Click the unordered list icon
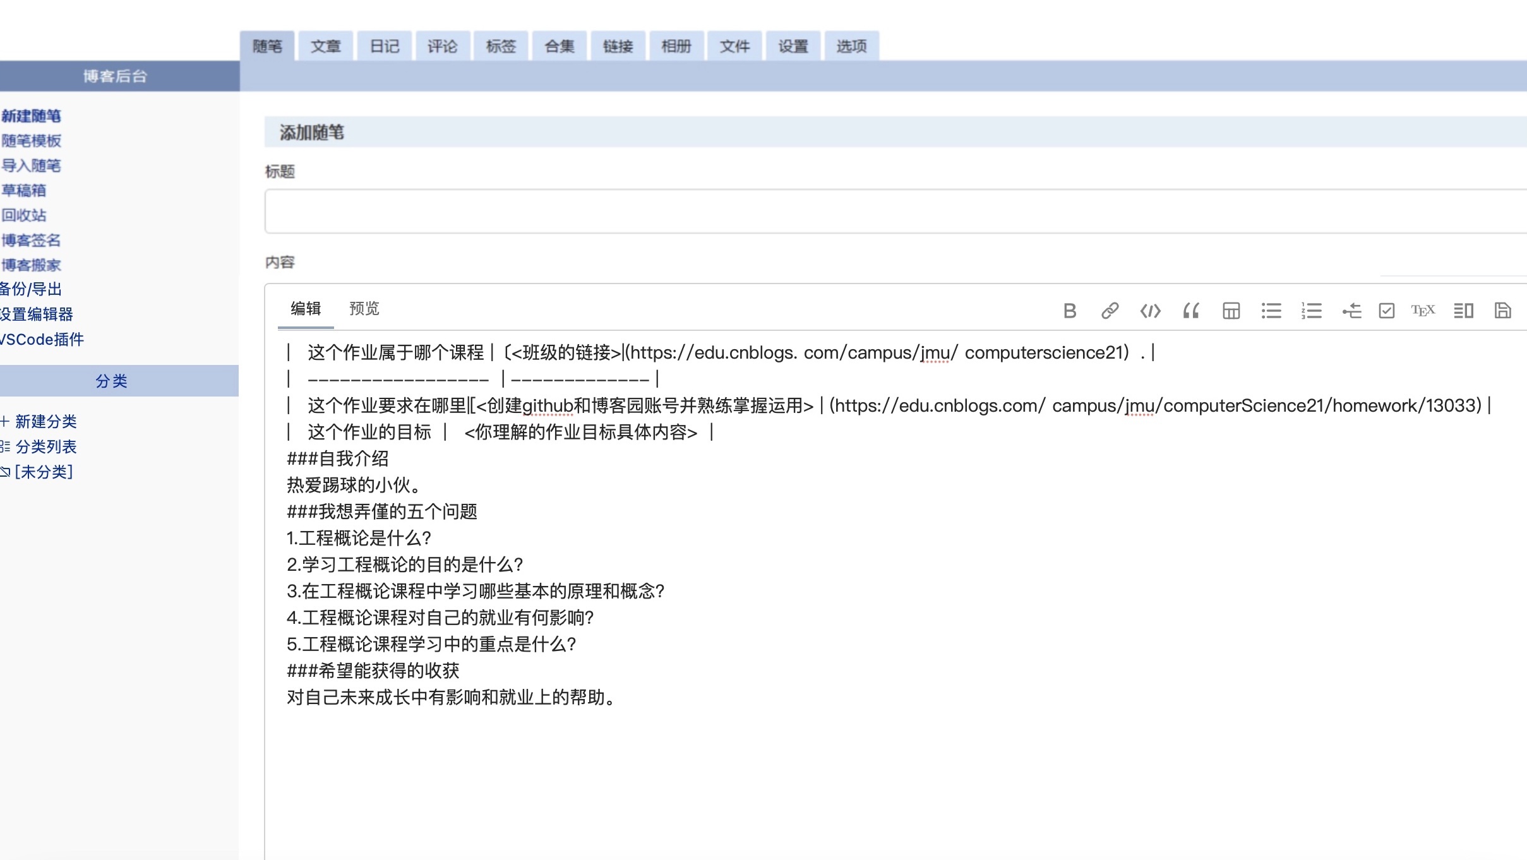This screenshot has height=860, width=1527. (x=1271, y=311)
